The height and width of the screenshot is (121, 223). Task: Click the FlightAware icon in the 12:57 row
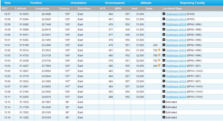coord(164,14)
